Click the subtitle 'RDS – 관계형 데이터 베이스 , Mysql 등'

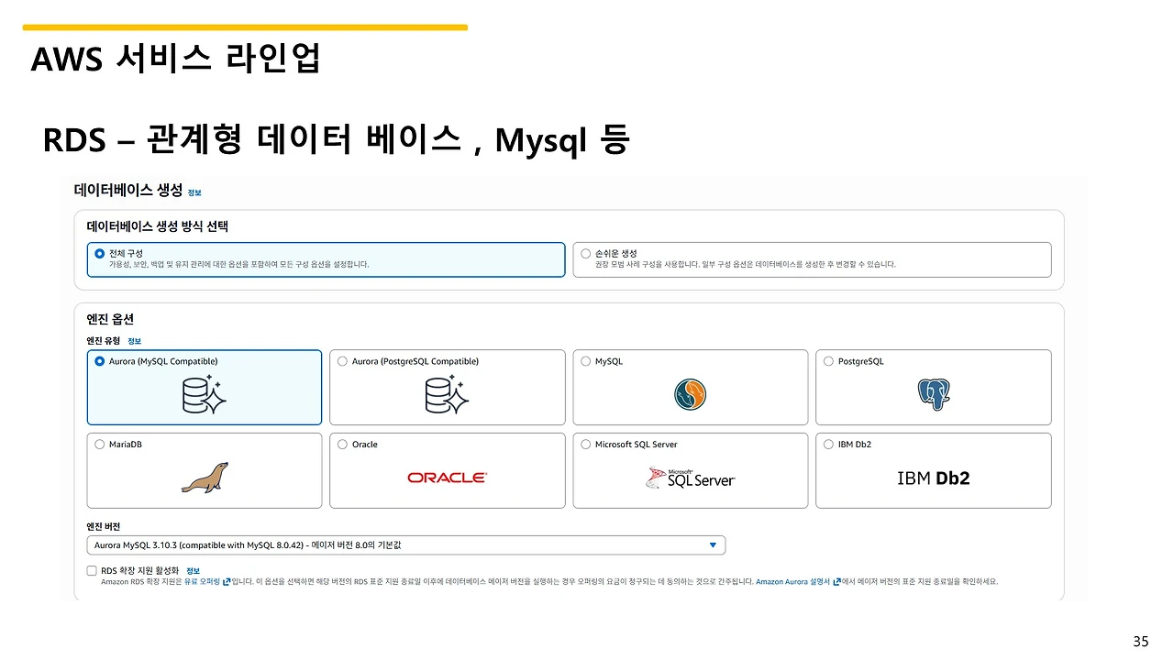pyautogui.click(x=336, y=140)
